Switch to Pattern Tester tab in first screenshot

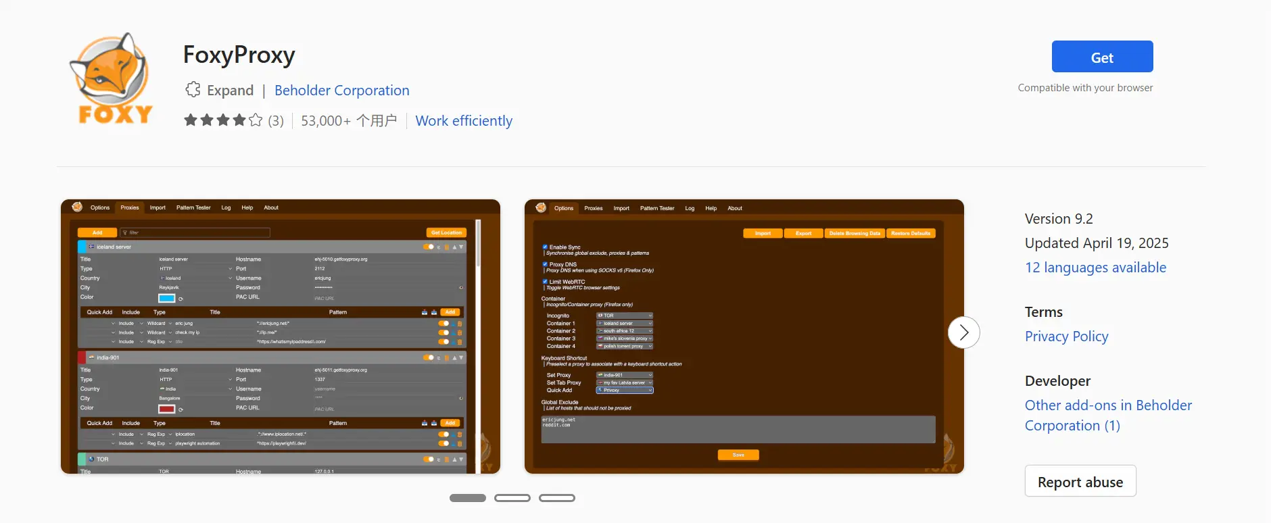(x=193, y=208)
